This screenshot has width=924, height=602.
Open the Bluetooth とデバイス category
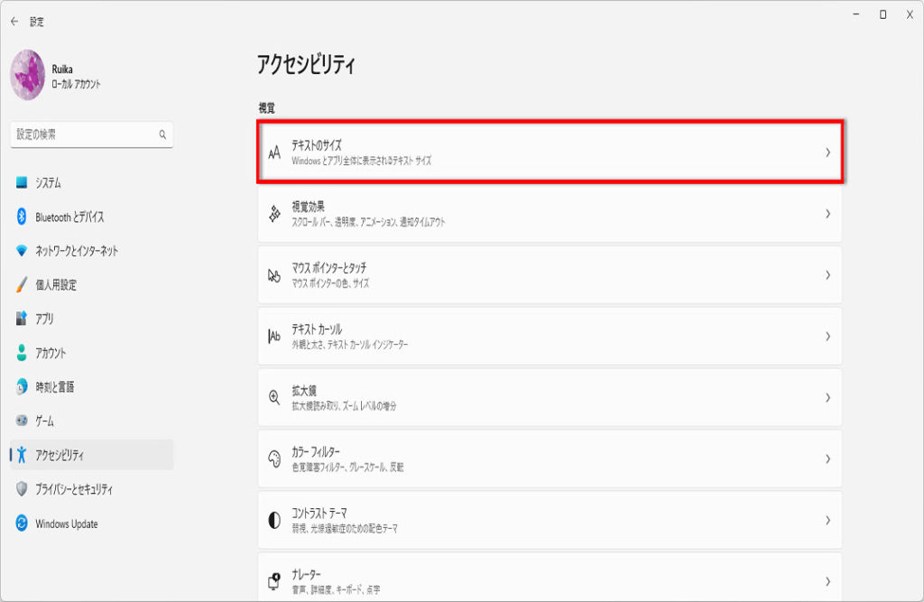[69, 218]
